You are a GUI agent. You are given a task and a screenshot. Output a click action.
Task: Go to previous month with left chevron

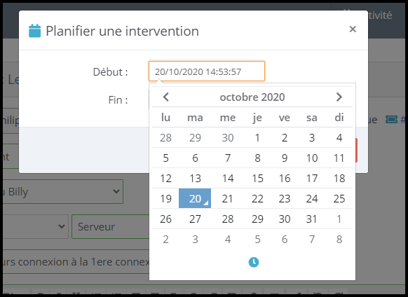pyautogui.click(x=165, y=97)
